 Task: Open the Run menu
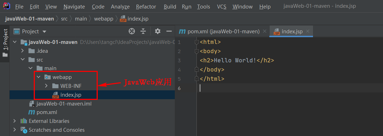187,7
